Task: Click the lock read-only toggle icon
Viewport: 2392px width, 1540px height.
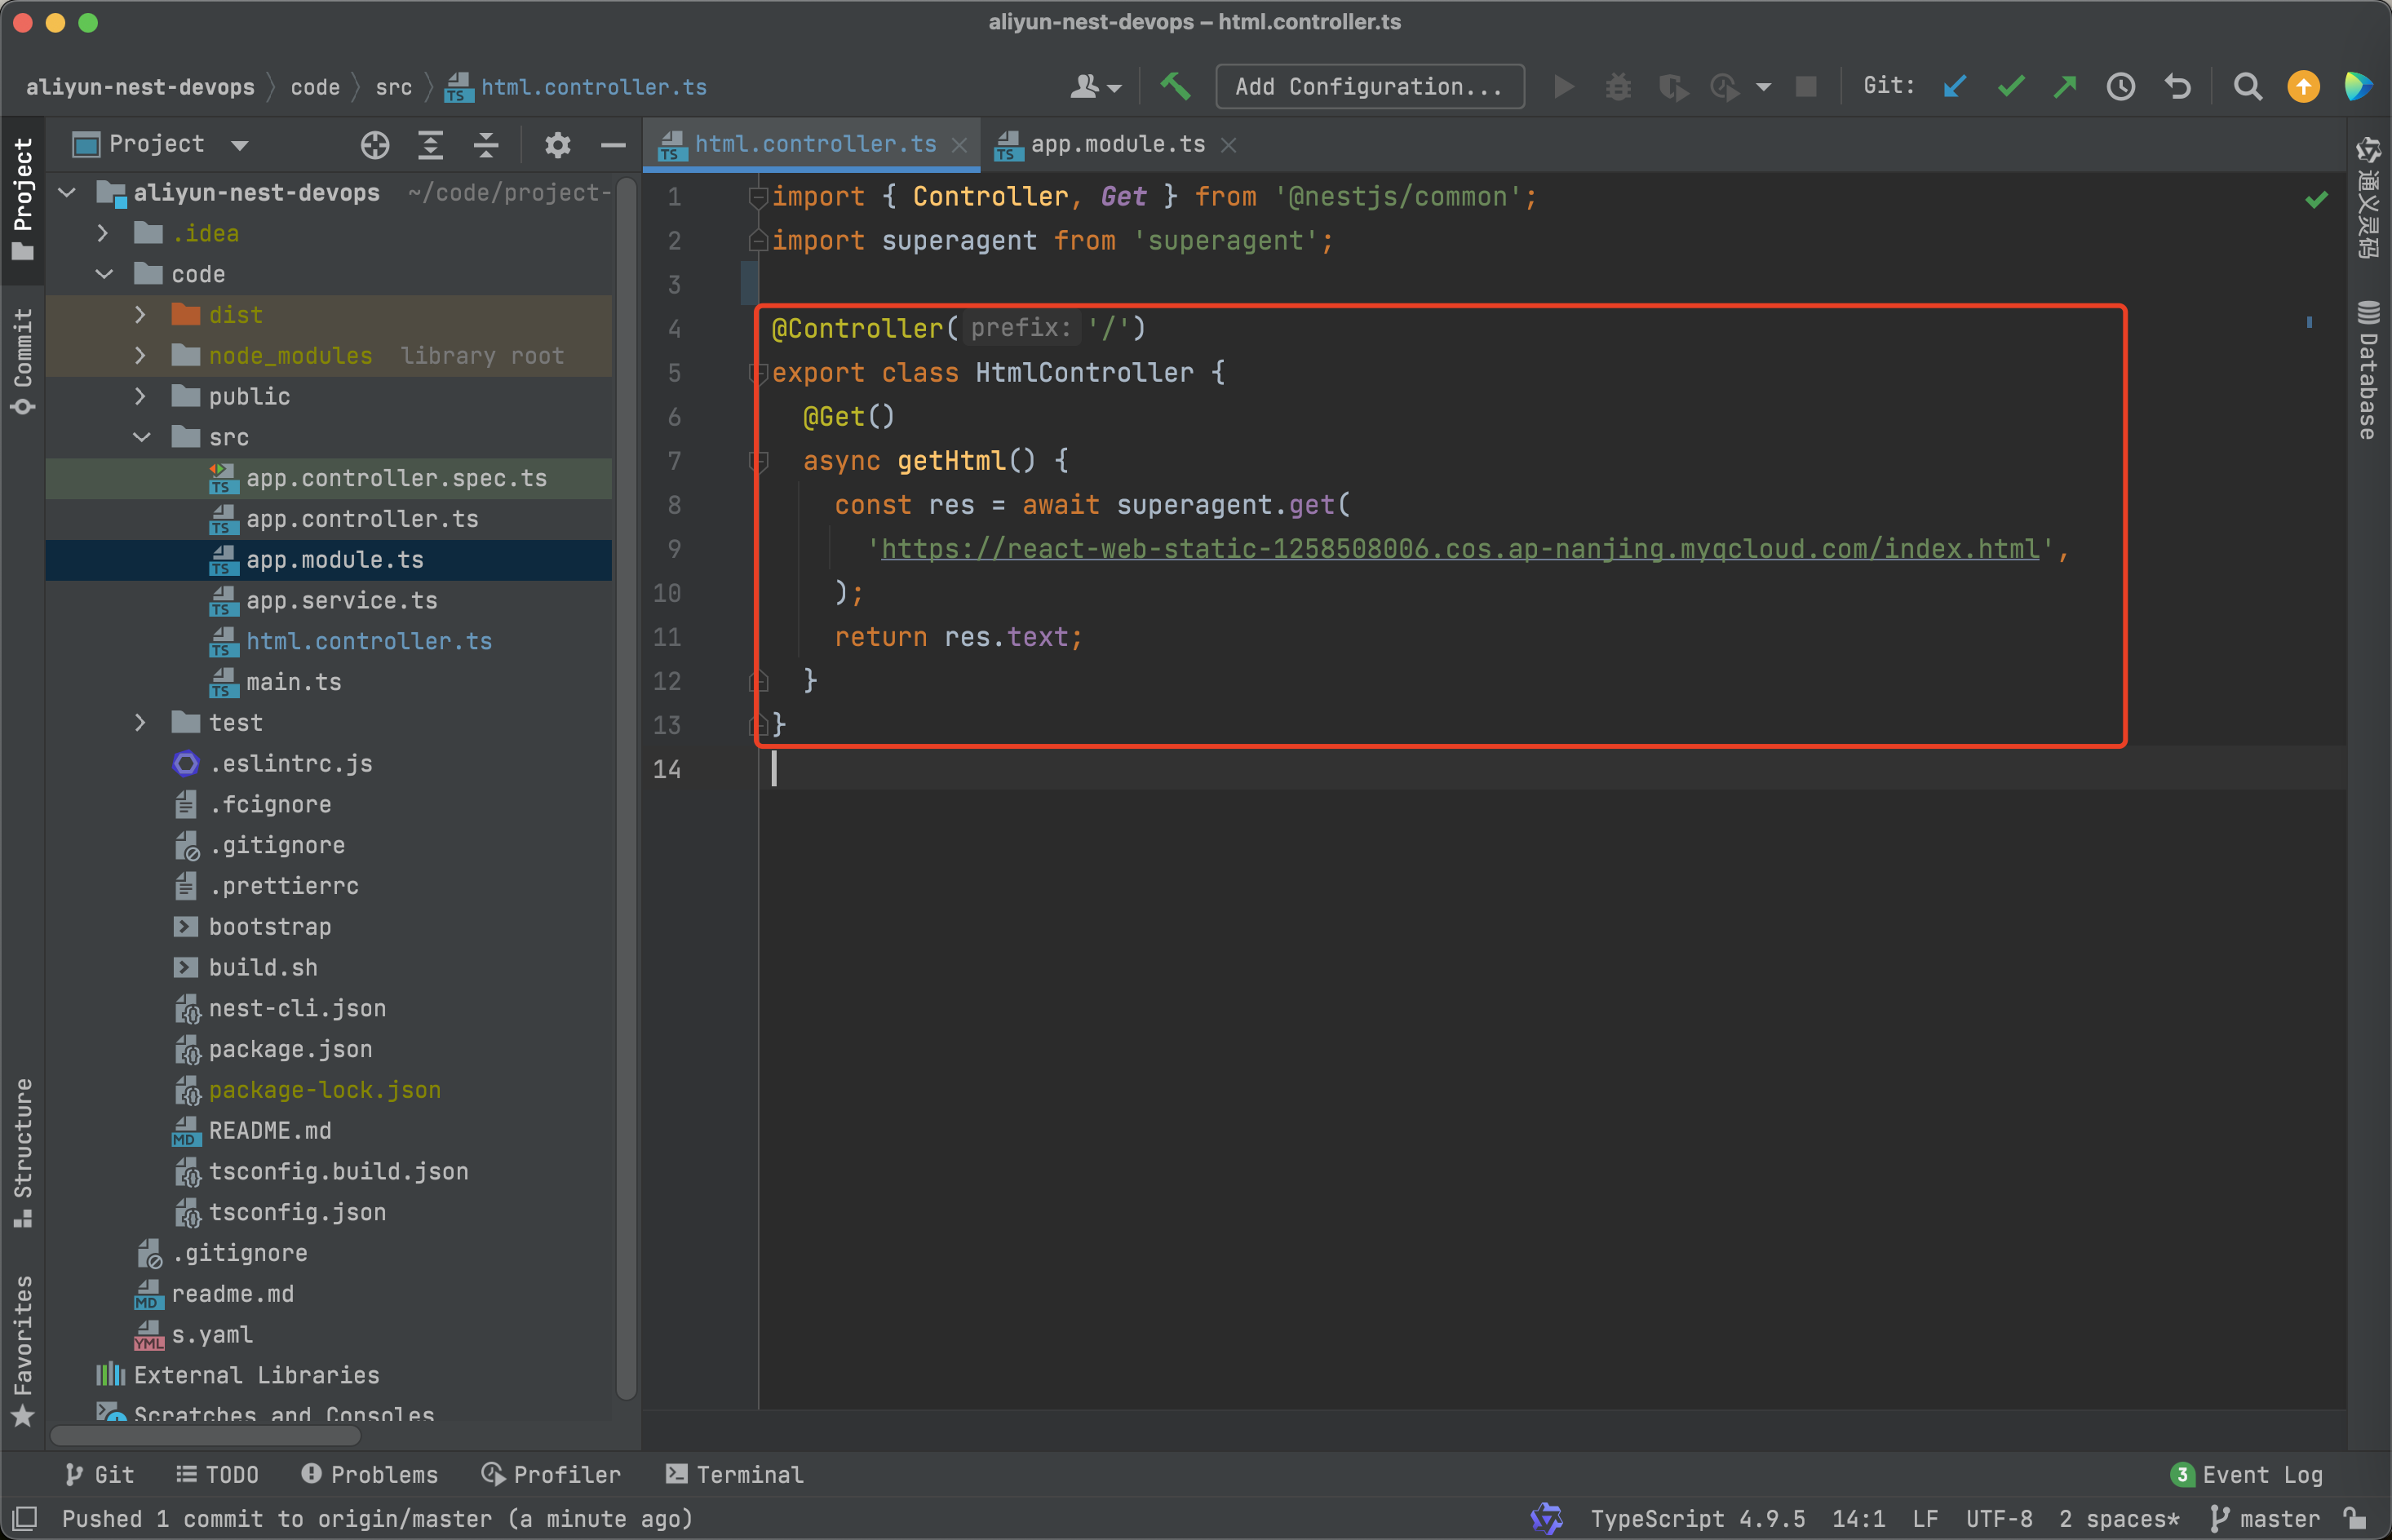Action: 2356,1518
